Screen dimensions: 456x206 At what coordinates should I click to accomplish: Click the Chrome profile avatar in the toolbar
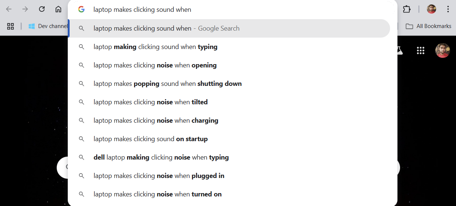point(431,9)
